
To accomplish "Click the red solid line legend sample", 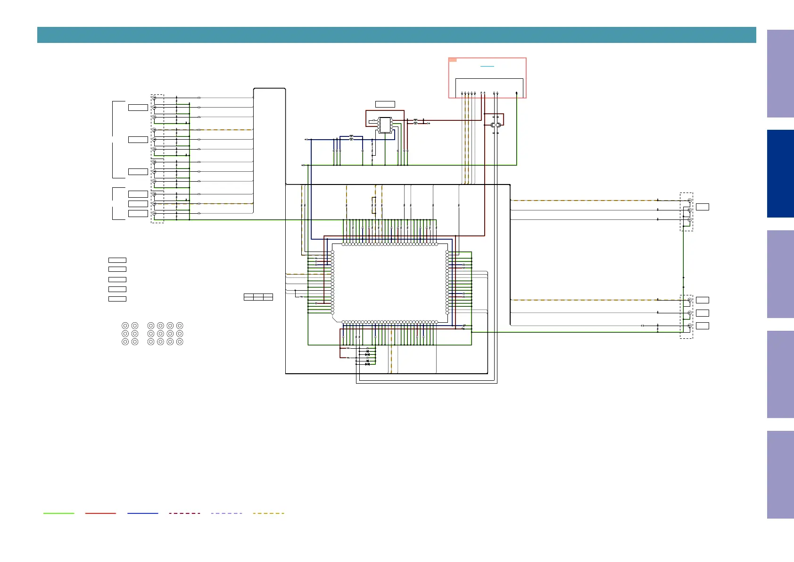I will click(100, 513).
